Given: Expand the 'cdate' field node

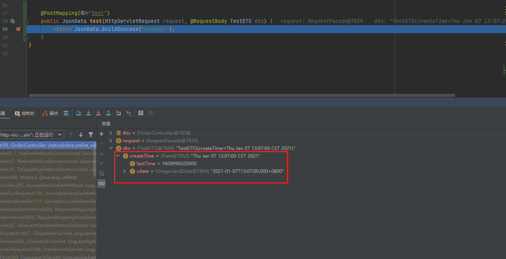Looking at the screenshot, I should tap(124, 171).
